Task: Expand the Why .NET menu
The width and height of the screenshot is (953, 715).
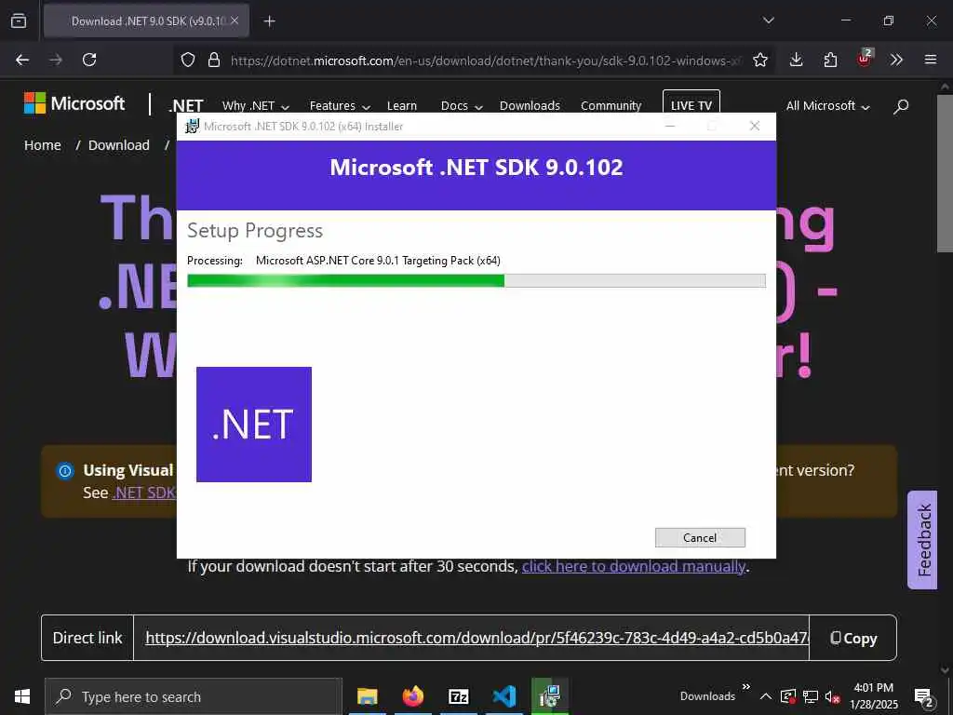Action: (255, 106)
